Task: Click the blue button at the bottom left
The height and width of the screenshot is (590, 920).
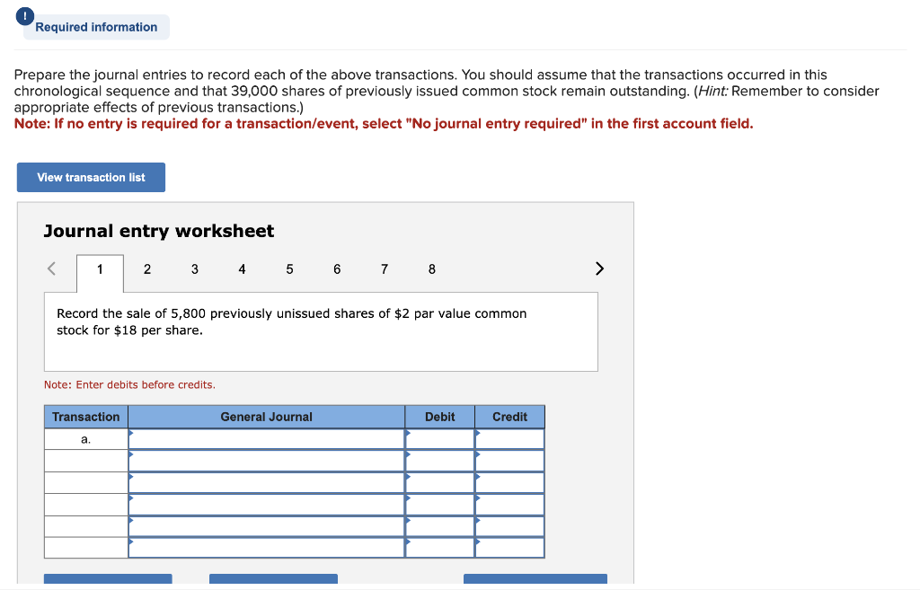Action: click(108, 580)
